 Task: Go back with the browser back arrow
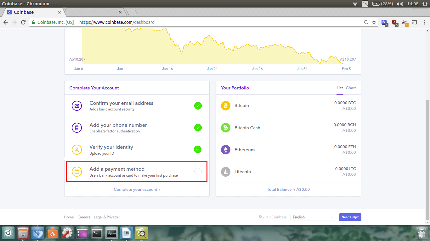pyautogui.click(x=6, y=22)
